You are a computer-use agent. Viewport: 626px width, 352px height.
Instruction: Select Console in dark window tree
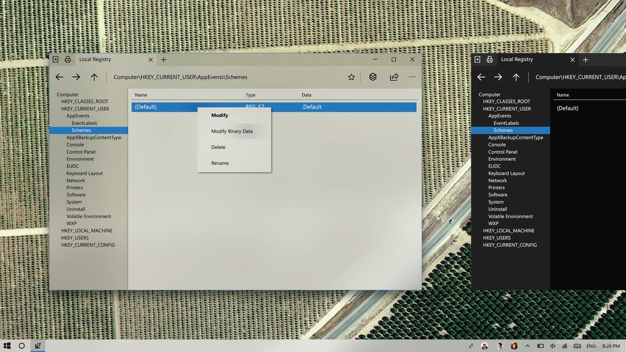(497, 144)
